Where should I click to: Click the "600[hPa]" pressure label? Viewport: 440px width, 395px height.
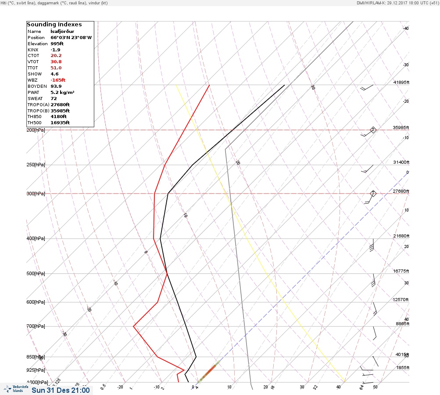36,302
